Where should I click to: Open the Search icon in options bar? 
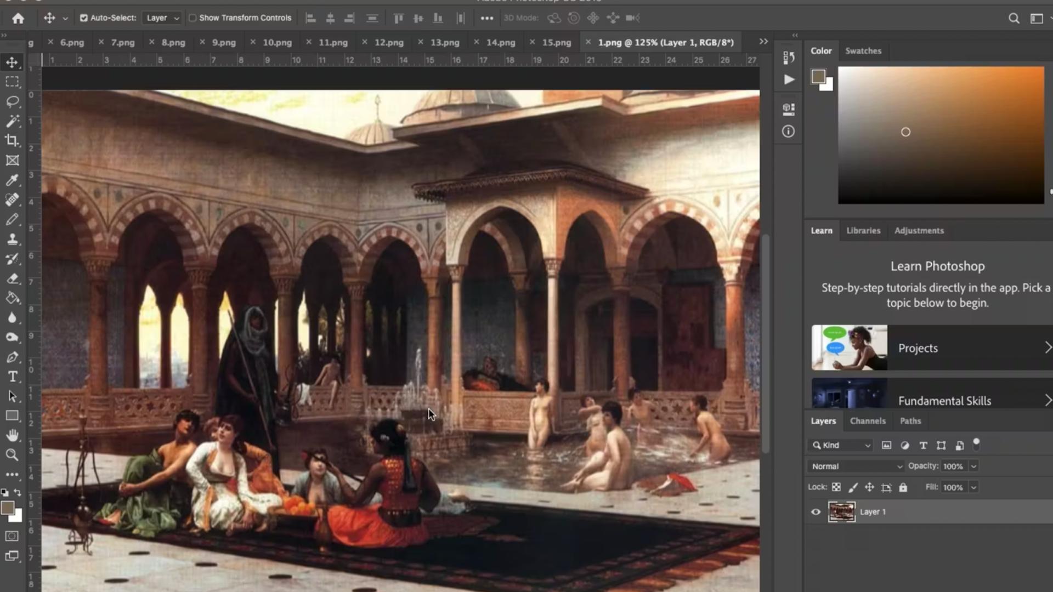point(1014,18)
